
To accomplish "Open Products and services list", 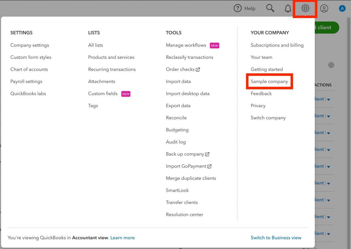I will 111,57.
